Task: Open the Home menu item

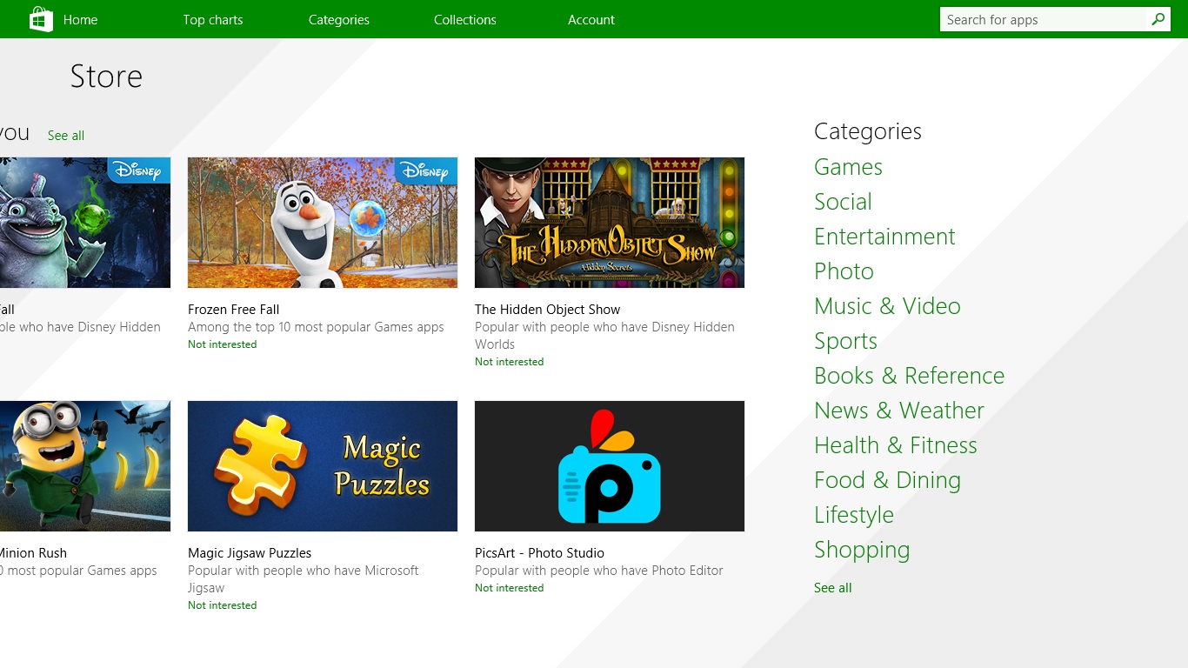Action: [80, 20]
